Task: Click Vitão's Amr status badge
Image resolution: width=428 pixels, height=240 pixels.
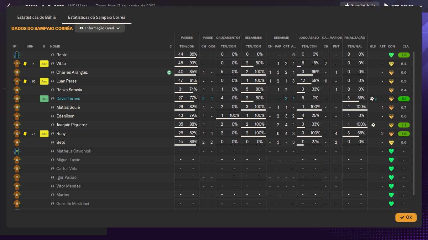Action: [x=44, y=64]
